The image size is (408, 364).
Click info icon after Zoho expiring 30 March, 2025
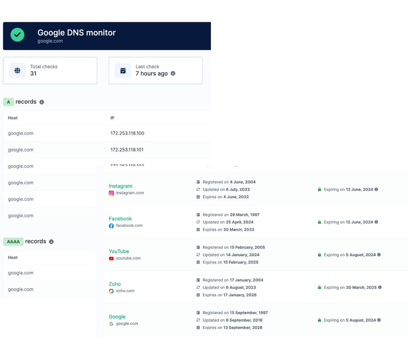coord(380,287)
